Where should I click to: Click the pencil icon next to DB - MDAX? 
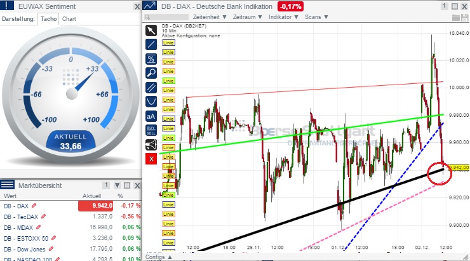point(39,227)
